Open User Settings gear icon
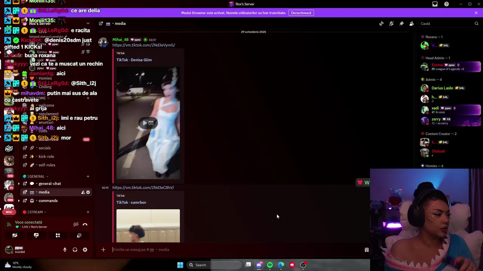This screenshot has width=483, height=271. [x=85, y=250]
